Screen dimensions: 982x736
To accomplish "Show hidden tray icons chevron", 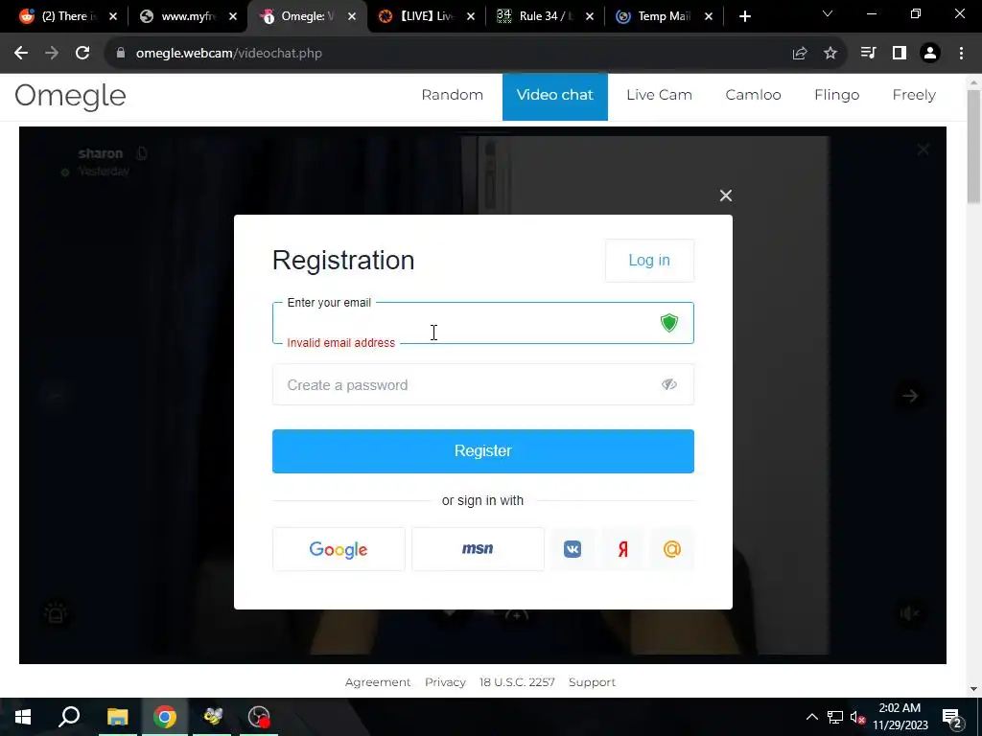I will [x=811, y=717].
